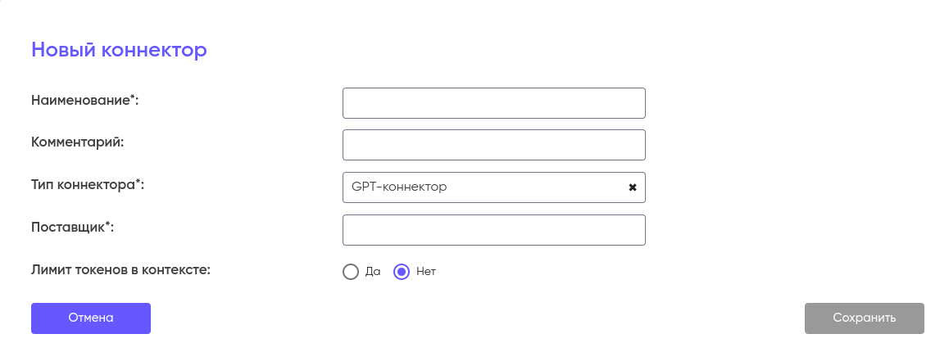949x343 pixels.
Task: Click the Новый коннектор heading
Action: click(119, 50)
